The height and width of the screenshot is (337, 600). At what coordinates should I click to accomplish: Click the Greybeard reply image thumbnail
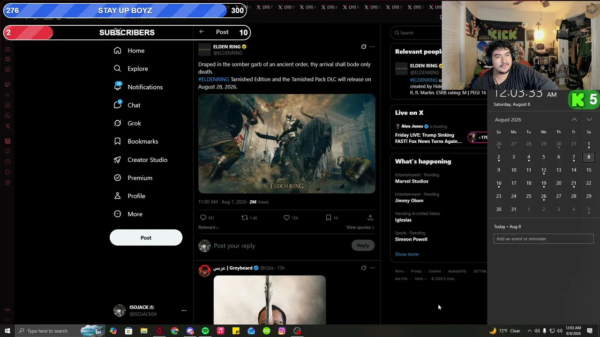tap(270, 300)
